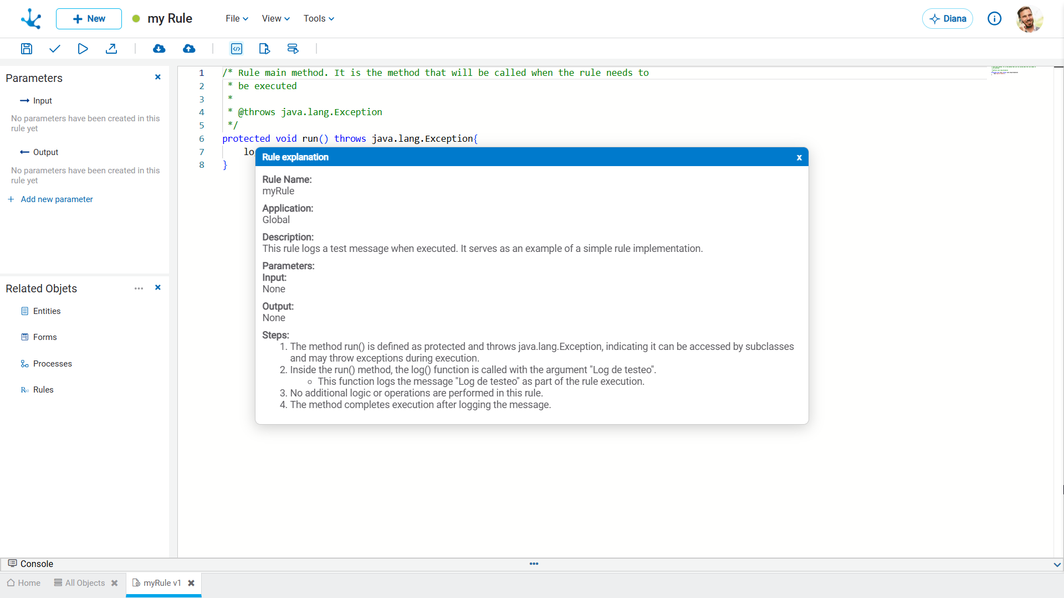Viewport: 1064px width, 598px height.
Task: Open the View menu
Action: coord(276,19)
